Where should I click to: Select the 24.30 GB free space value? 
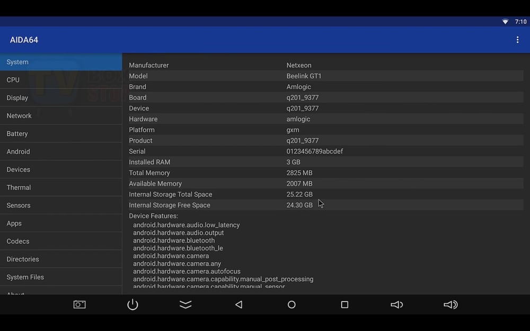tap(299, 205)
